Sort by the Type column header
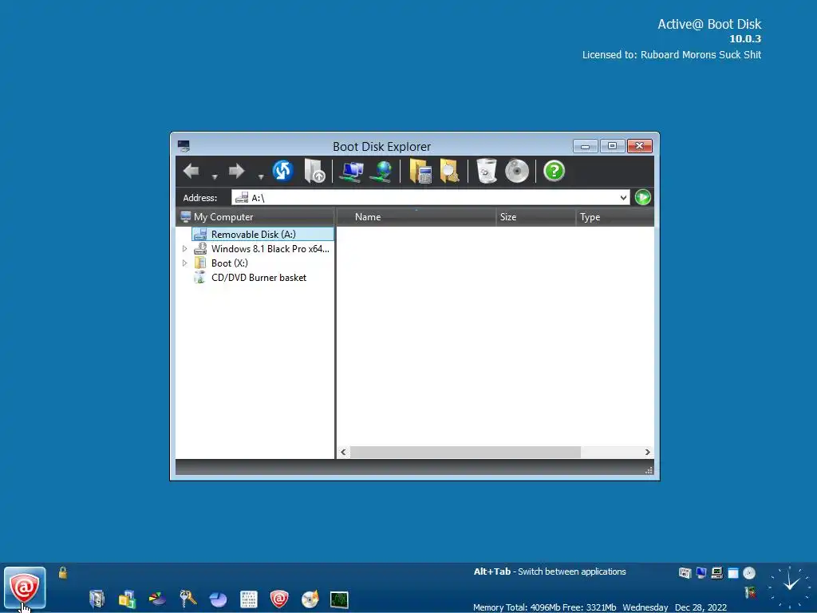Image resolution: width=817 pixels, height=613 pixels. coord(615,217)
